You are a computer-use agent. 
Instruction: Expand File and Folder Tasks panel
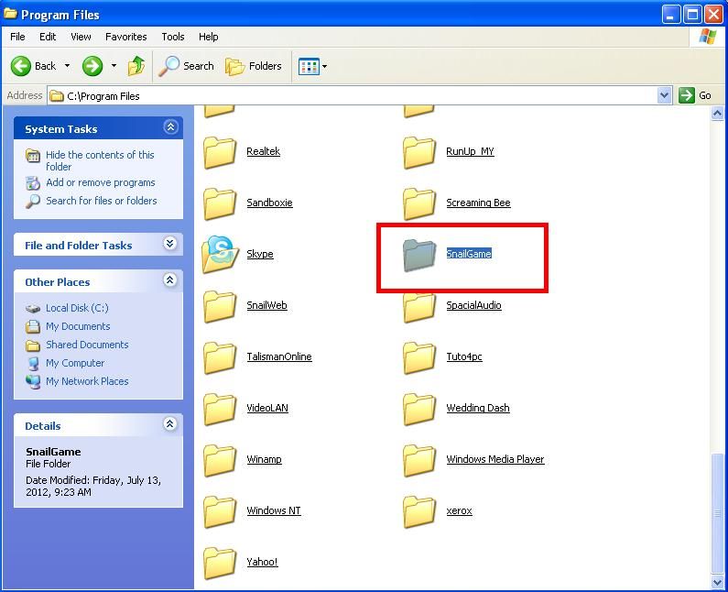point(170,243)
